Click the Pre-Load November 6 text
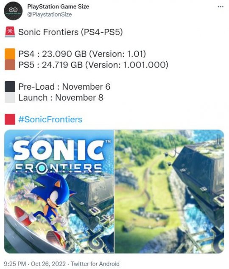Viewport: 229px width, 269px height. point(64,87)
